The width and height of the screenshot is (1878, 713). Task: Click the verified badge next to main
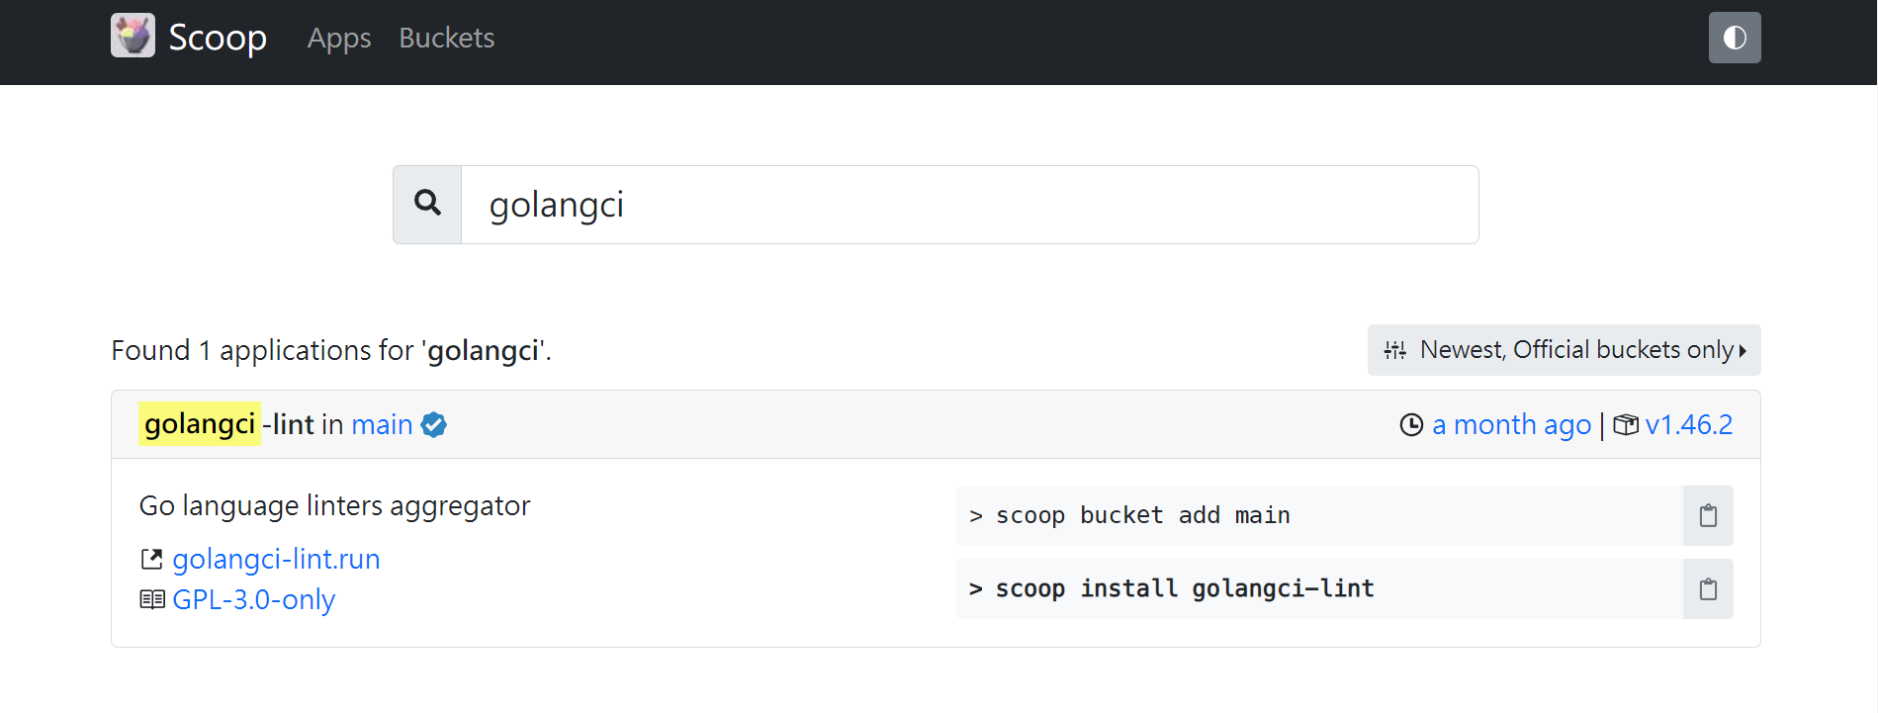tap(433, 424)
